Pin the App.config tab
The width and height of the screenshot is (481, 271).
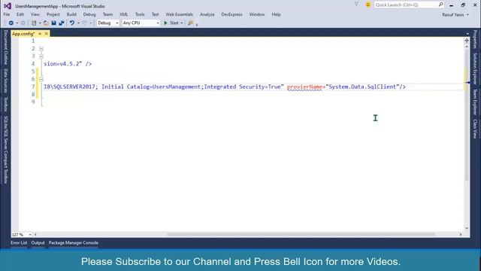(40, 34)
